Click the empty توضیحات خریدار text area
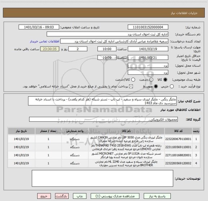 [x=103, y=179]
